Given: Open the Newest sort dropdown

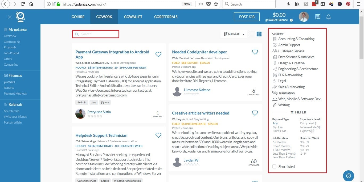Looking at the screenshot, I should pyautogui.click(x=234, y=34).
